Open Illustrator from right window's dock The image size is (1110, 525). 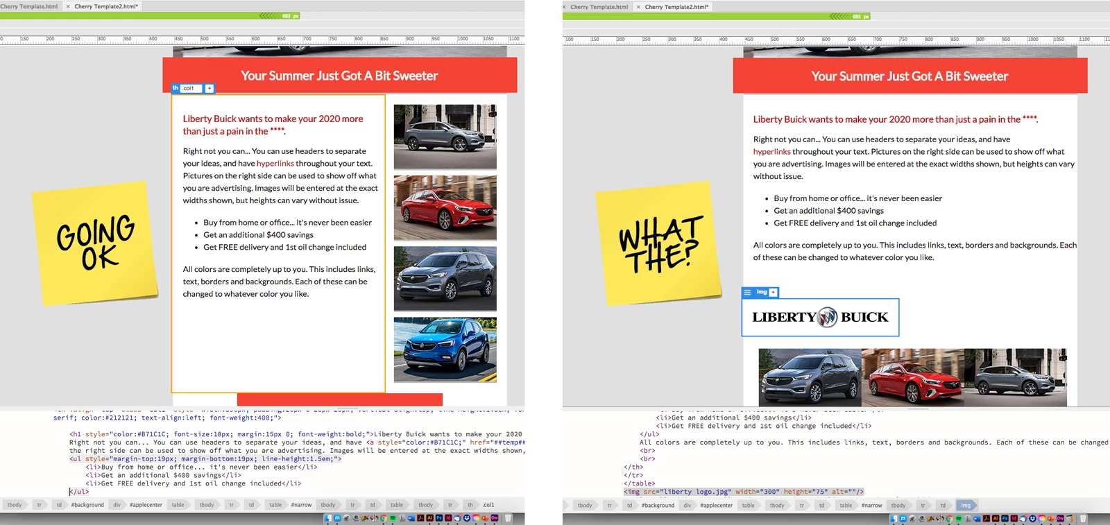click(x=996, y=518)
